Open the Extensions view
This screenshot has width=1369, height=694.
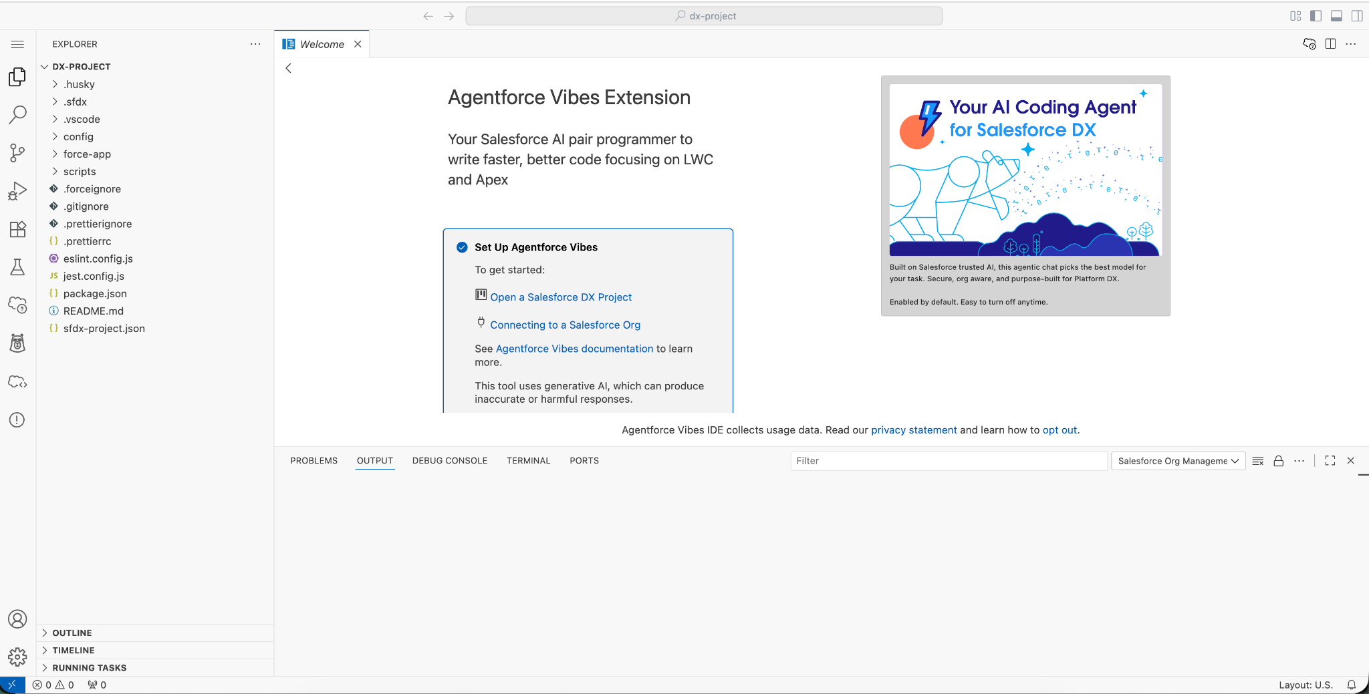(17, 229)
